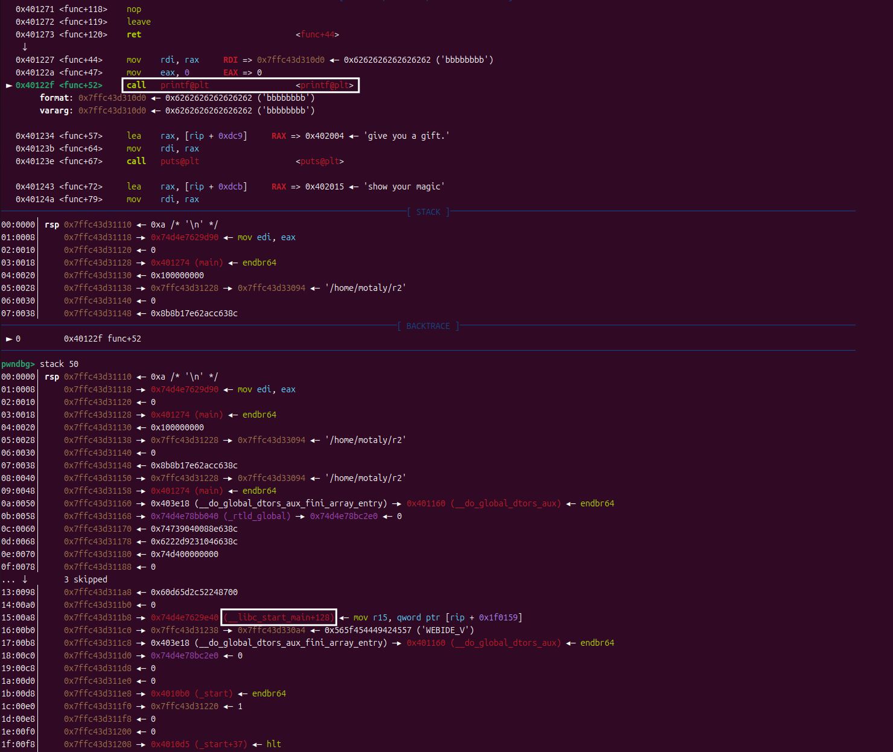Click the down arrow below the ret instruction
The image size is (893, 752).
pyautogui.click(x=25, y=47)
